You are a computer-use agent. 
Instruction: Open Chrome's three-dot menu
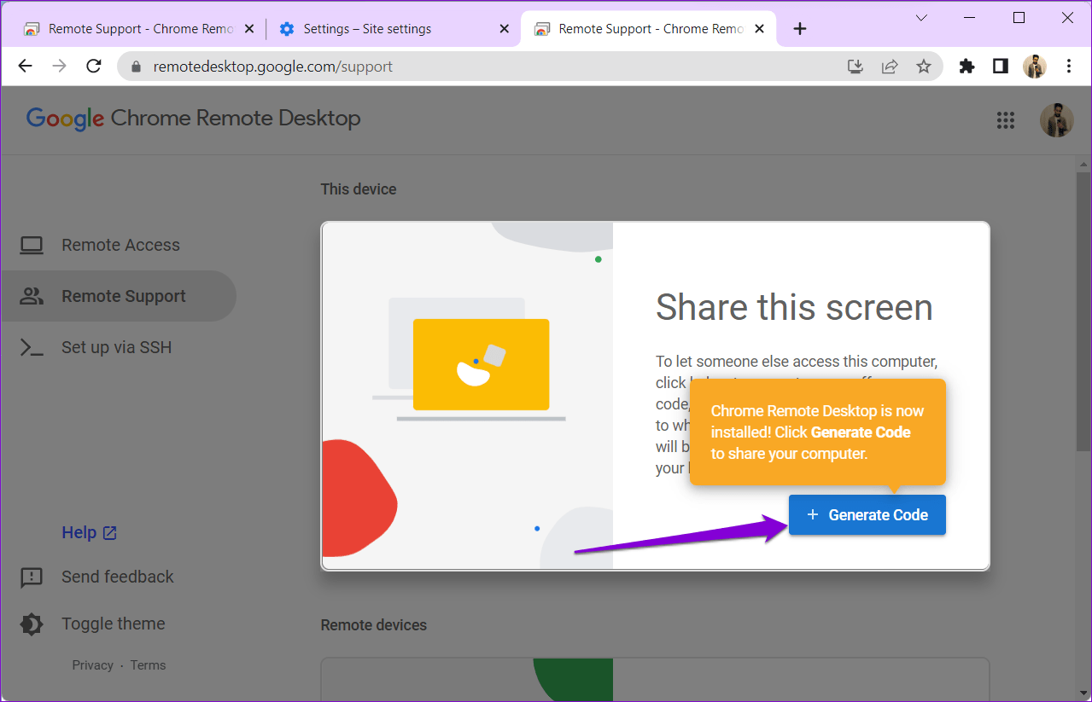pos(1068,66)
